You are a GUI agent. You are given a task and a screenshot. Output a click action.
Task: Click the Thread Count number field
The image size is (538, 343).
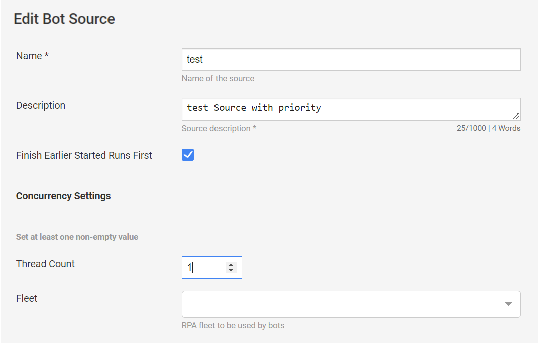(x=211, y=268)
